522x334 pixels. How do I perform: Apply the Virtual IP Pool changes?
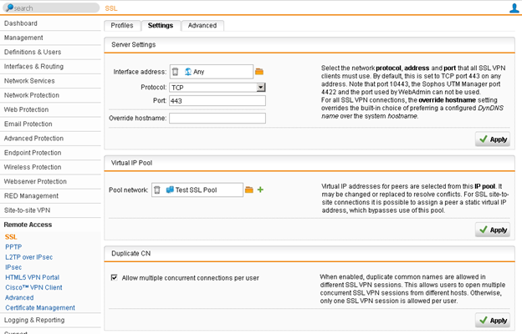(x=492, y=230)
